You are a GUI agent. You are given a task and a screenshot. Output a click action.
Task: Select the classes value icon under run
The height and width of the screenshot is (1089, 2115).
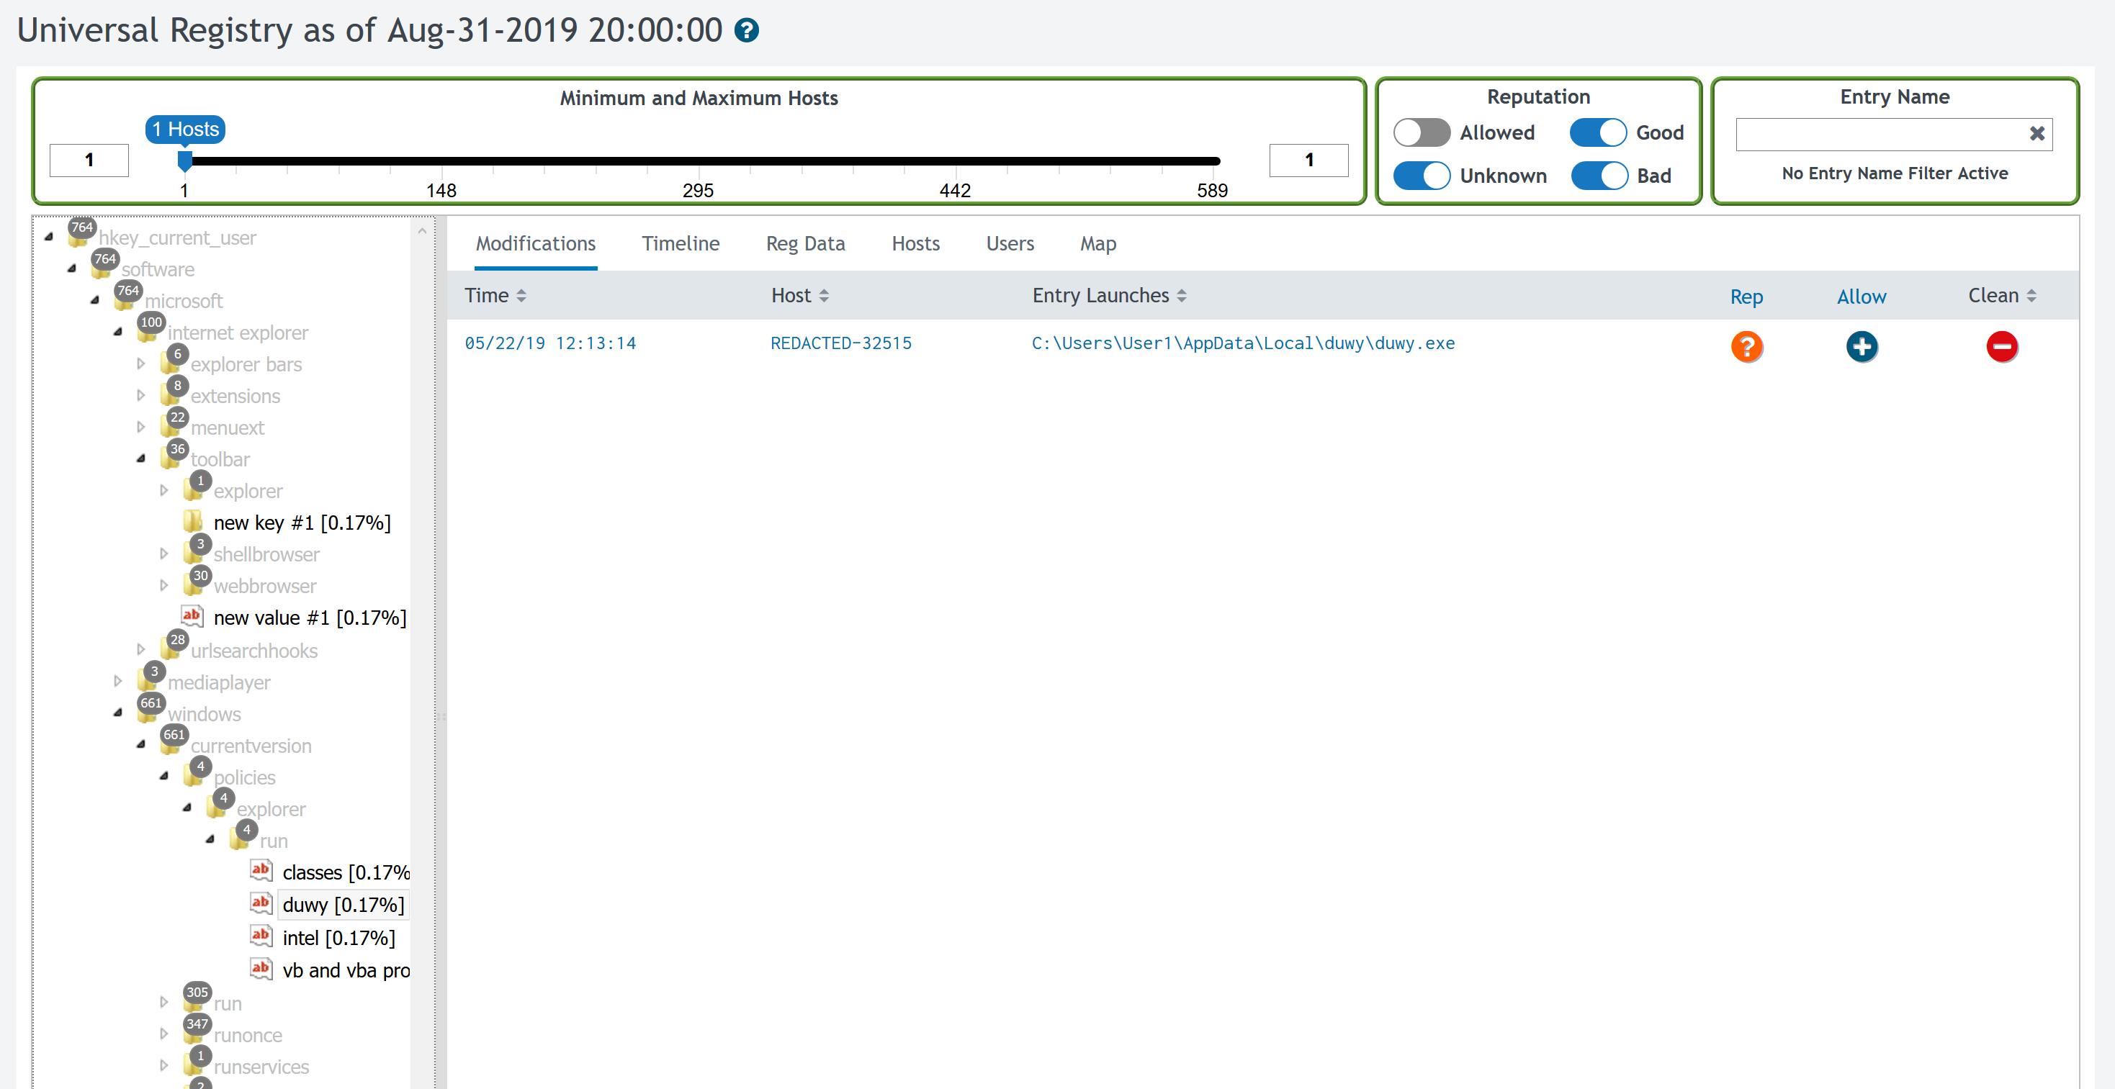261,870
